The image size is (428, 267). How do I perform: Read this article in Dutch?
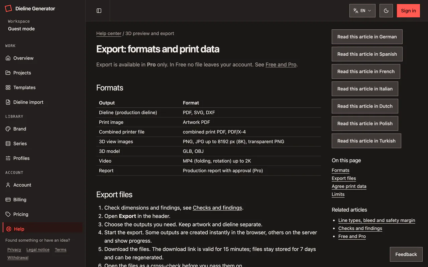365,106
